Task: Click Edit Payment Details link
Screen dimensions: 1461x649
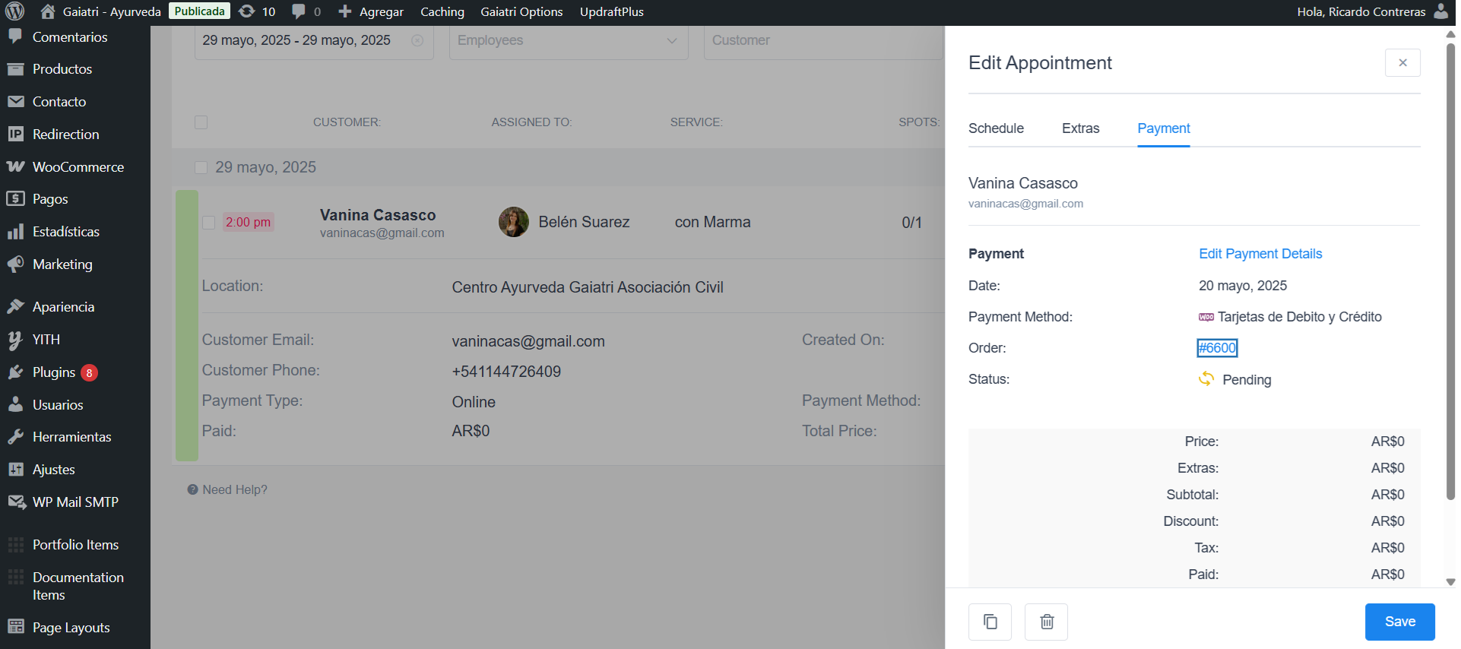Action: (1260, 254)
